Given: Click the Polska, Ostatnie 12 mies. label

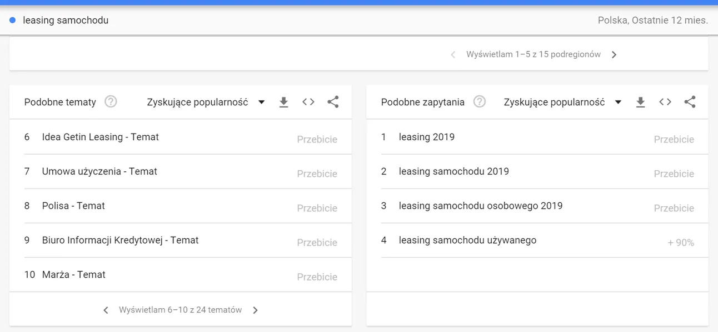Looking at the screenshot, I should (x=653, y=21).
